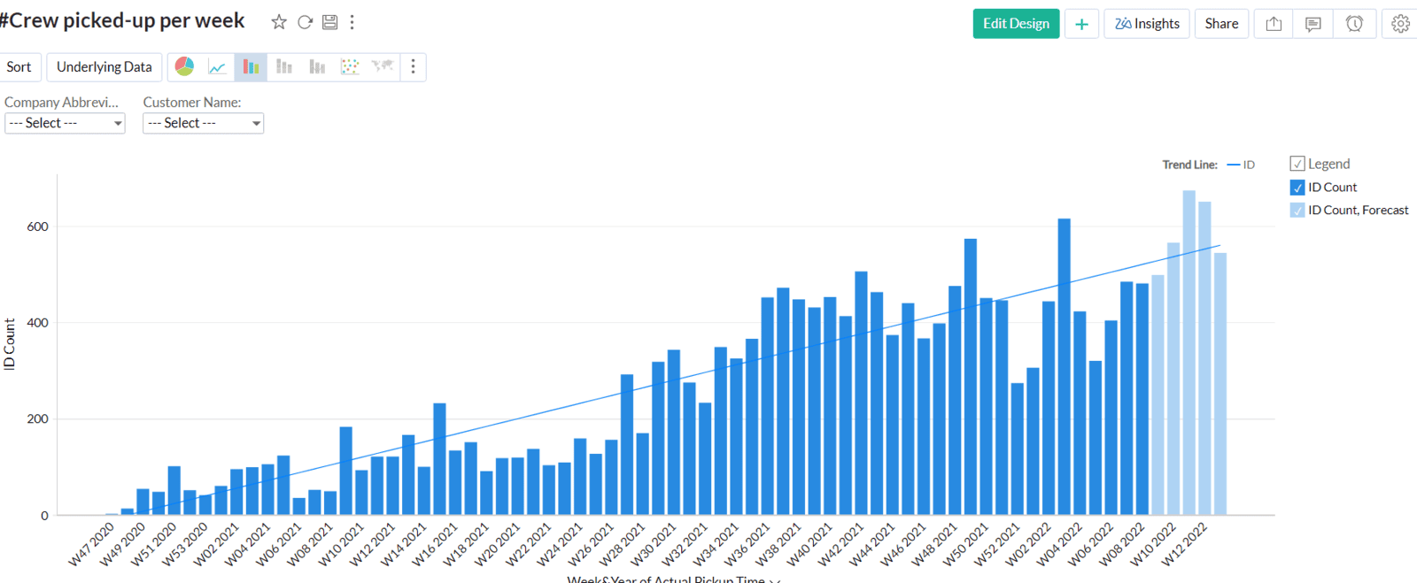Click the Edit Design button
The height and width of the screenshot is (583, 1417).
point(1016,24)
